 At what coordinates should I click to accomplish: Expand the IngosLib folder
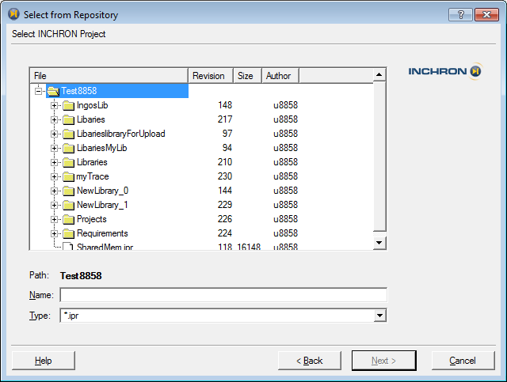click(54, 105)
